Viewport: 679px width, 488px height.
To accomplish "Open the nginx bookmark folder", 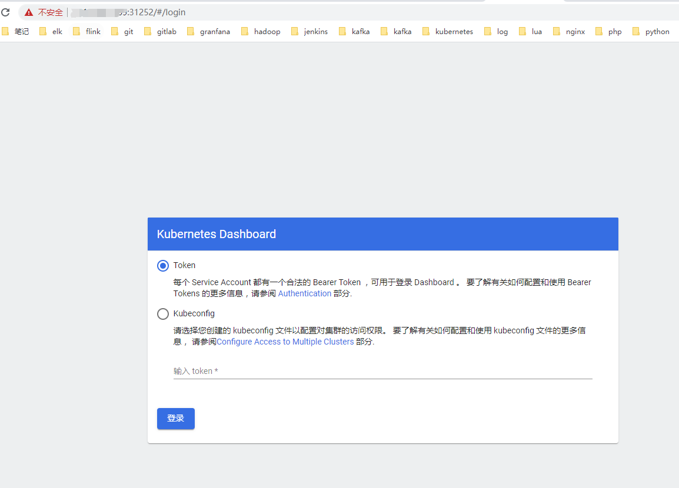I will 569,31.
